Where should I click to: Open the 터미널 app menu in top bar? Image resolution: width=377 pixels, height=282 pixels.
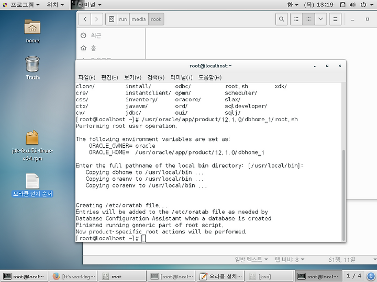pyautogui.click(x=87, y=5)
